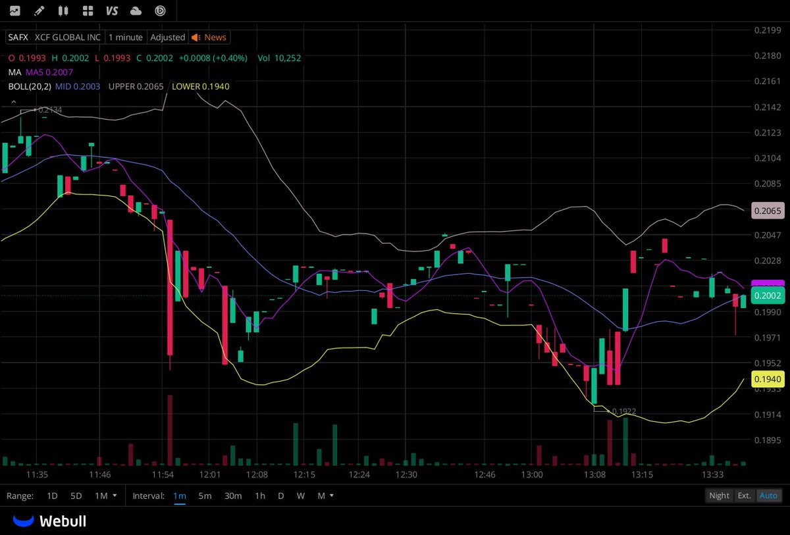
Task: Switch to candlestick chart style icon
Action: pos(63,11)
